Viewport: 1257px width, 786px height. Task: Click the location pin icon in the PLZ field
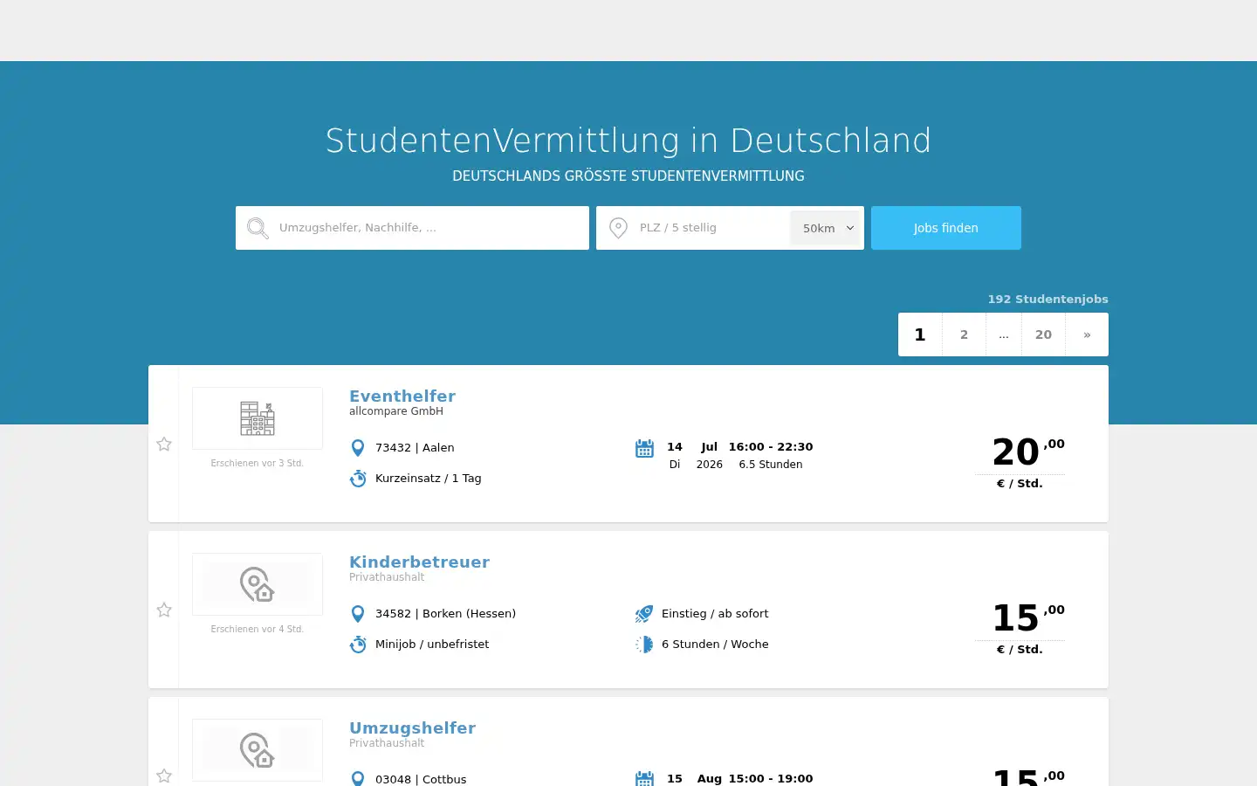(x=618, y=228)
